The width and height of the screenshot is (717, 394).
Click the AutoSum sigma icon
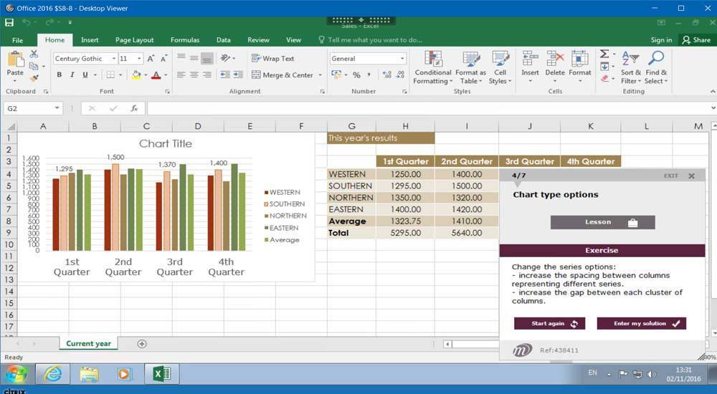604,54
